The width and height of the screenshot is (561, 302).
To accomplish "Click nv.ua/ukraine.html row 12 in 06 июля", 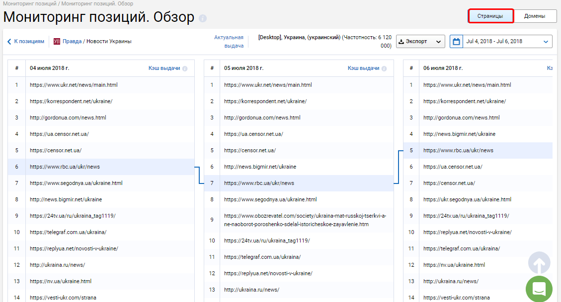I will click(x=454, y=265).
